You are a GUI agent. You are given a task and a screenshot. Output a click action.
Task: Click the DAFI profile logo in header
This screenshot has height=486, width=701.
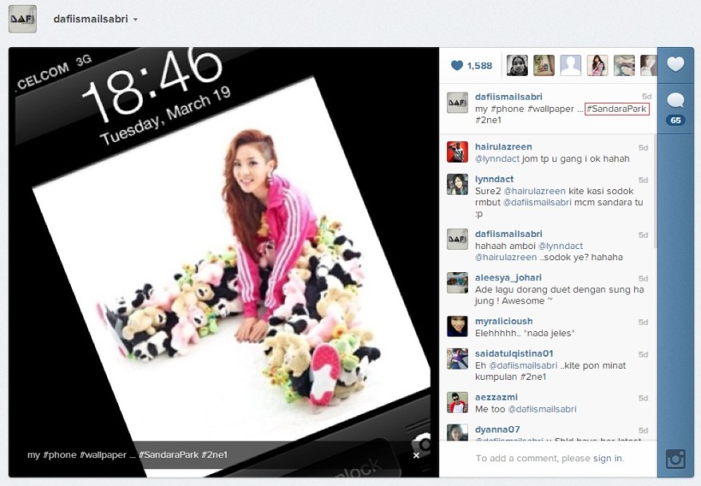pos(22,18)
